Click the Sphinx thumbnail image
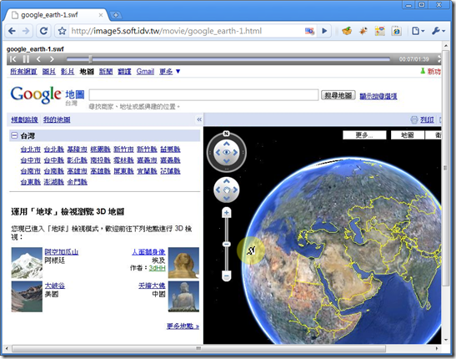456x359 pixels. pyautogui.click(x=183, y=263)
